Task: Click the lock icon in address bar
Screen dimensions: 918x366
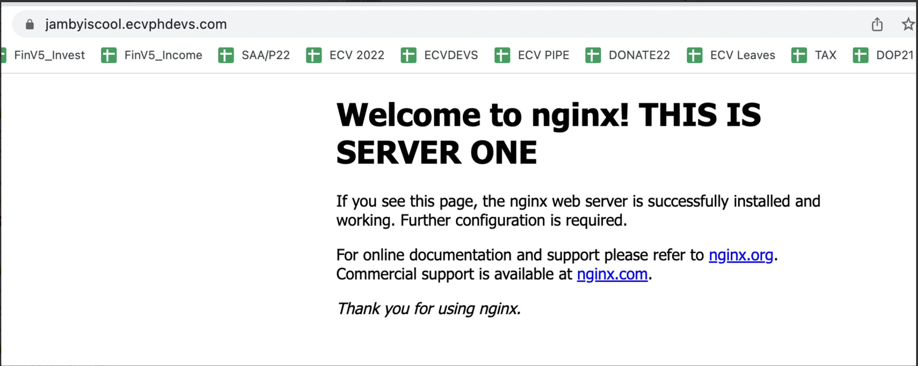Action: (x=30, y=24)
